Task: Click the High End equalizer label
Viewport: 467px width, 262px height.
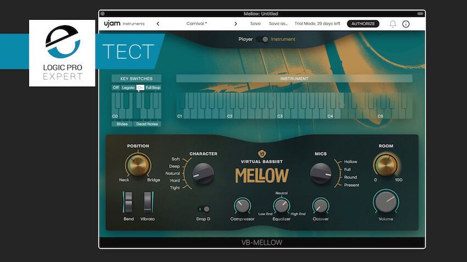Action: [298, 214]
